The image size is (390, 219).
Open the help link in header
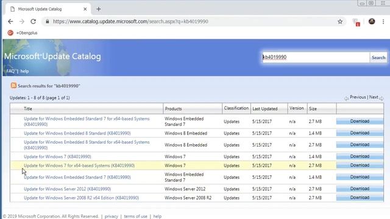tap(24, 71)
